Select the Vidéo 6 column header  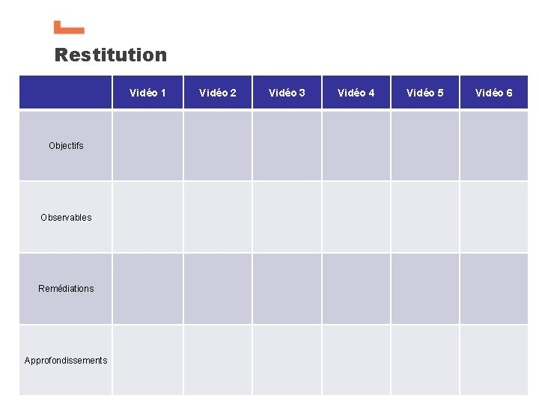494,93
